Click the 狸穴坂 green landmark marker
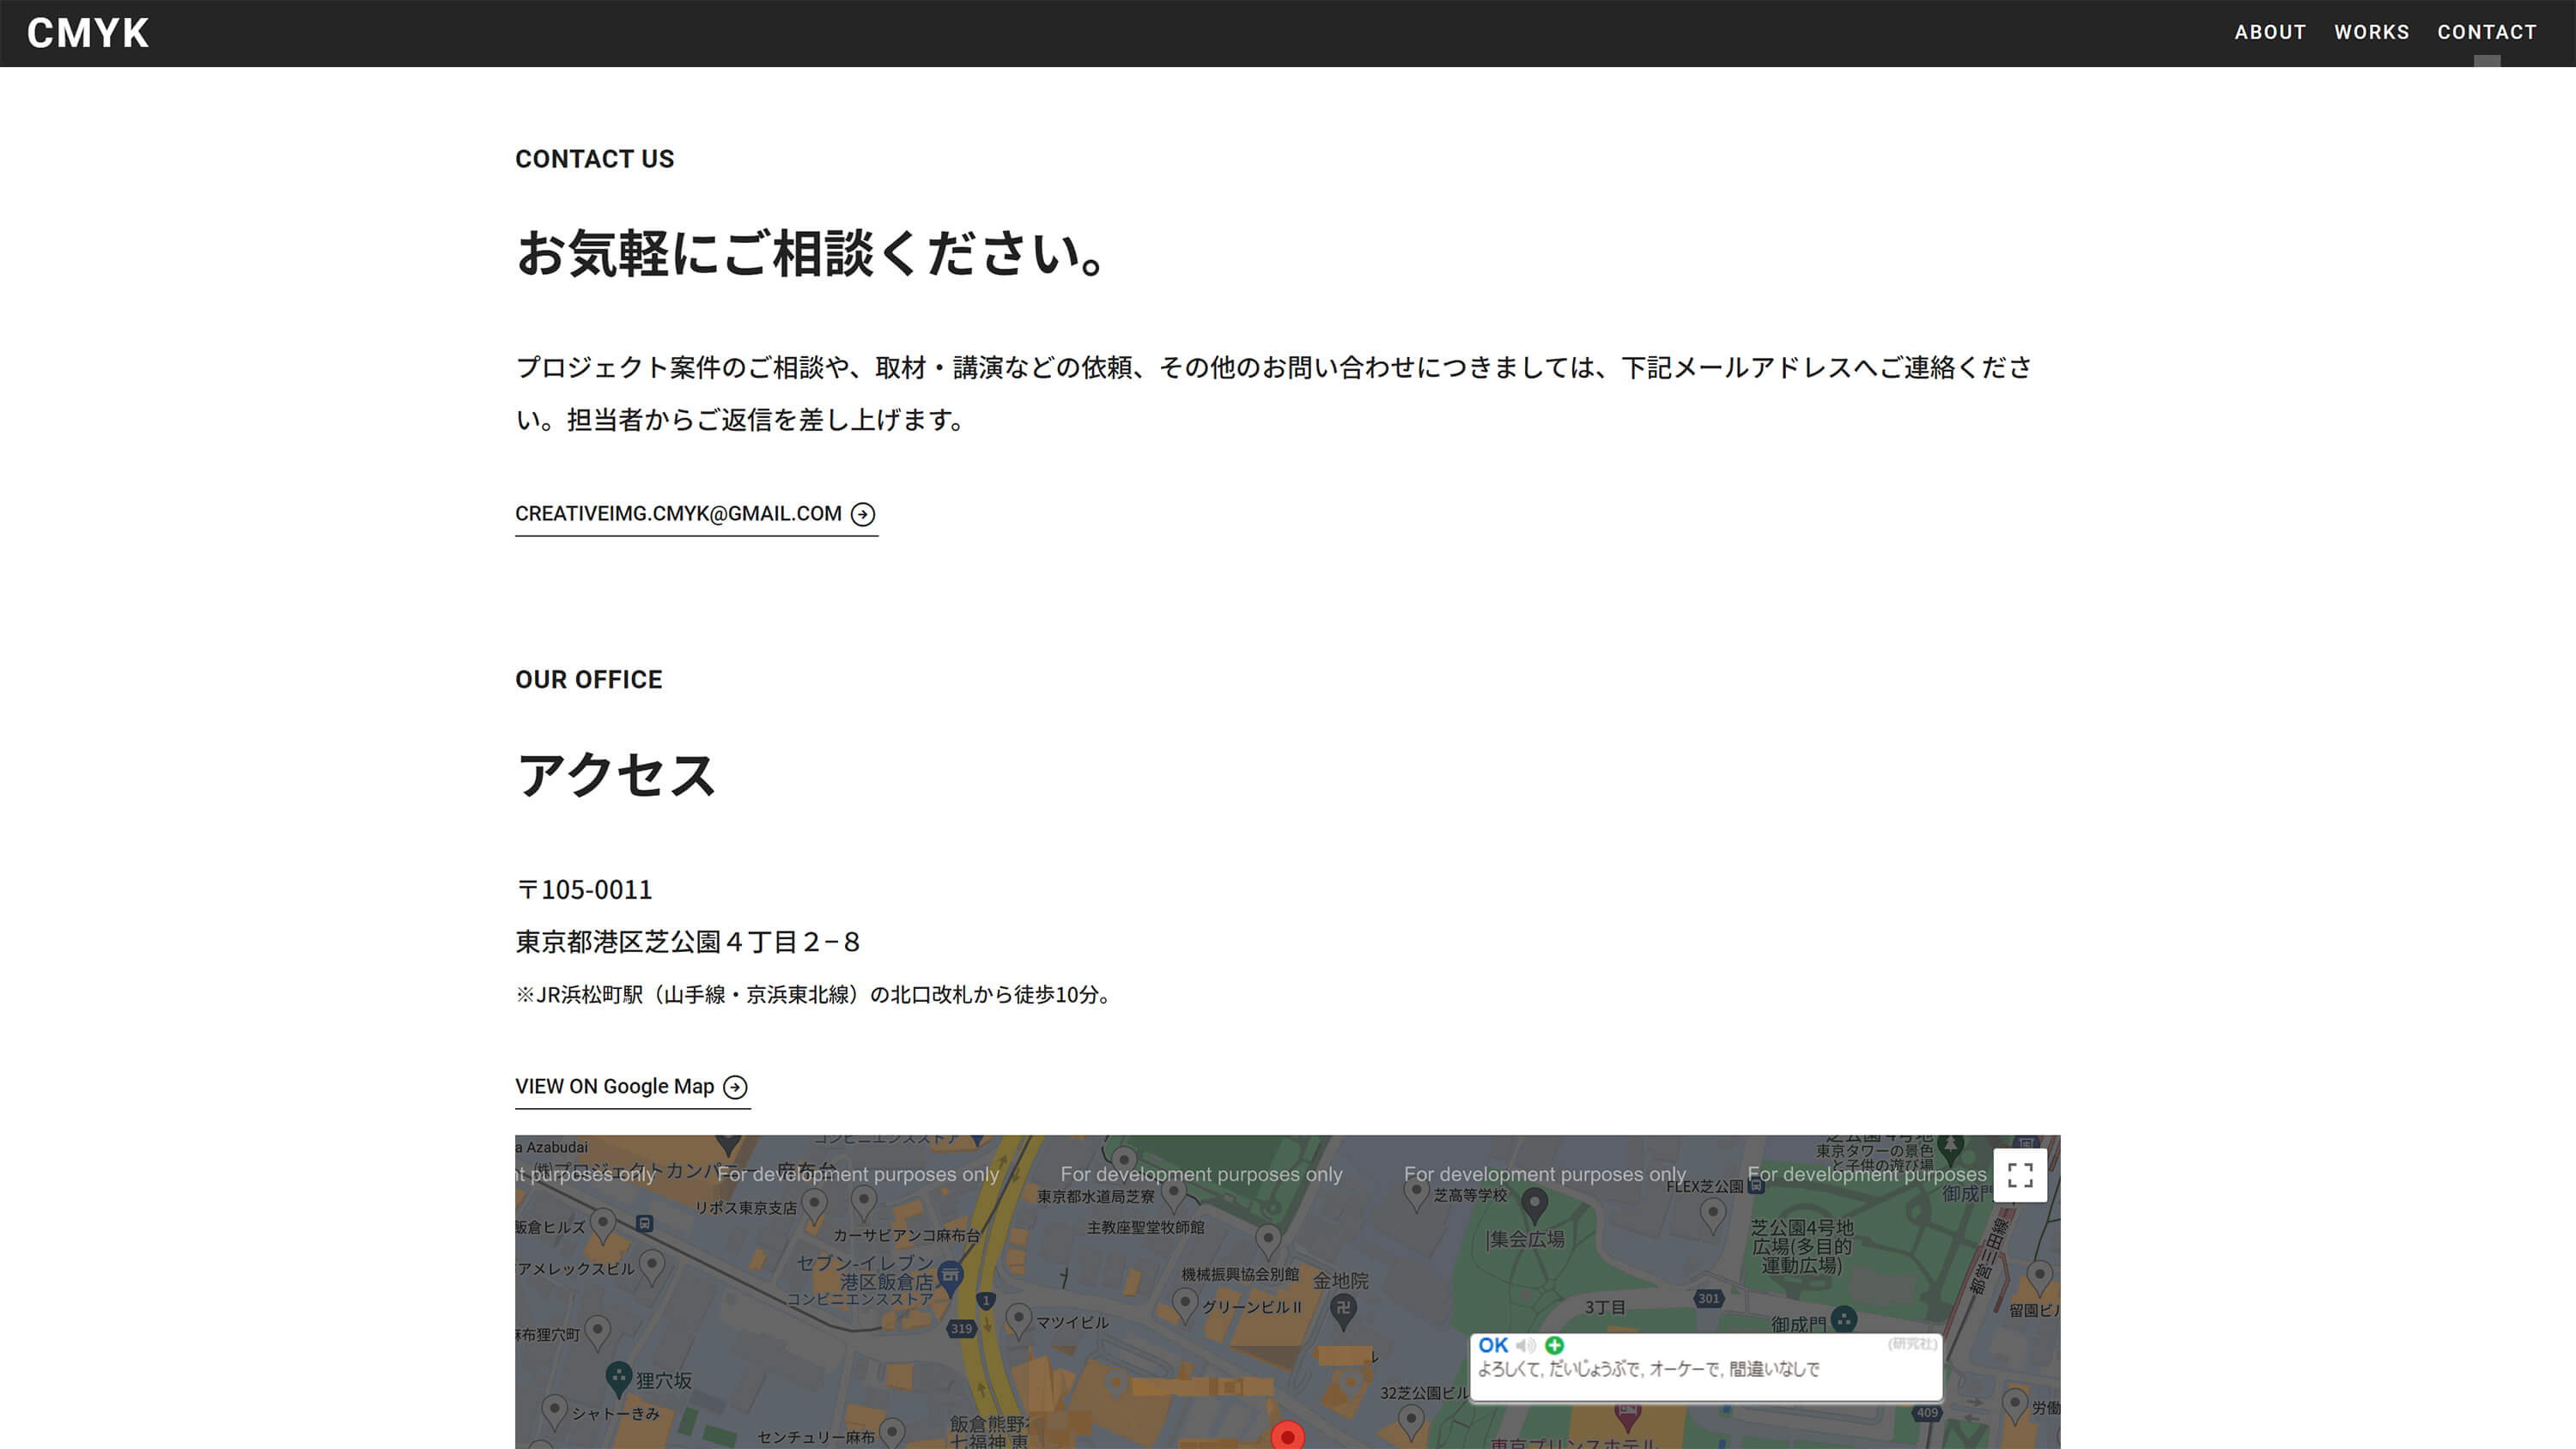 [619, 1376]
